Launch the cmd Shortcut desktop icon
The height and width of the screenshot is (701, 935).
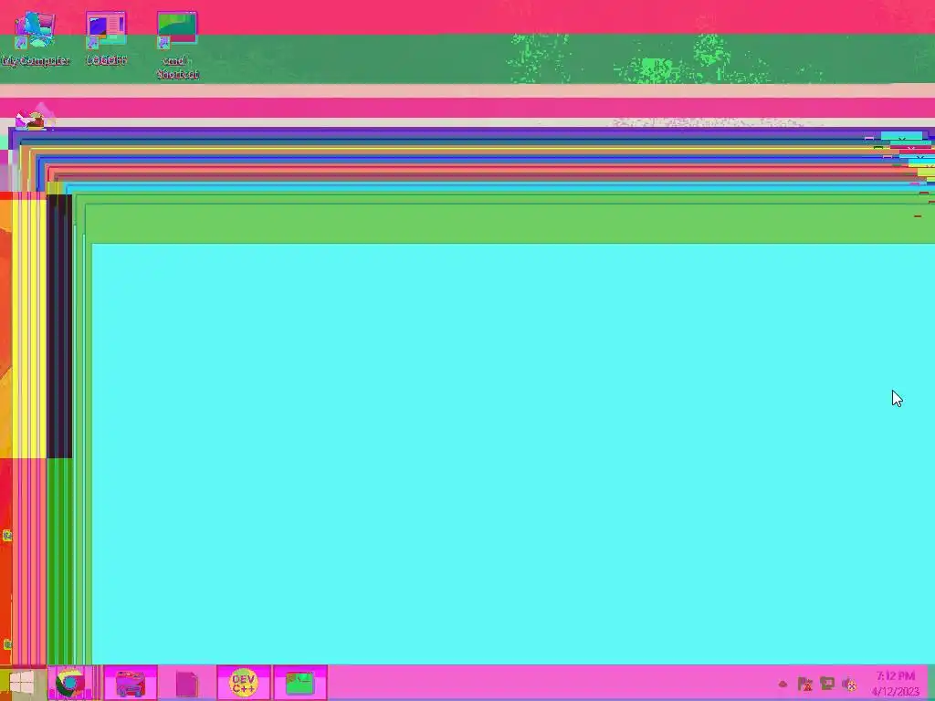point(177,46)
